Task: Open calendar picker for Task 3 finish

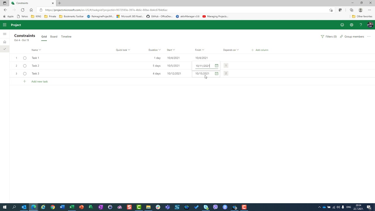Action: pyautogui.click(x=217, y=74)
